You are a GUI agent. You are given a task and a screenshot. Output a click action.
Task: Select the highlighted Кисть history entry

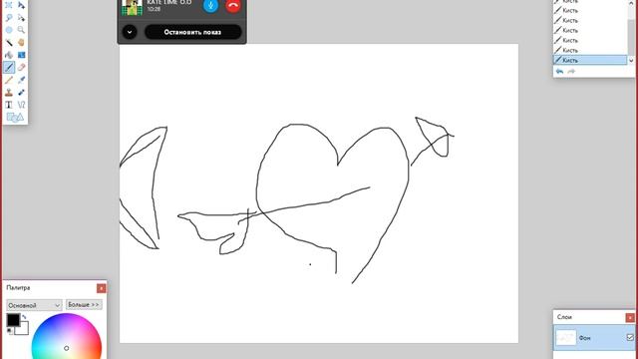tap(590, 60)
